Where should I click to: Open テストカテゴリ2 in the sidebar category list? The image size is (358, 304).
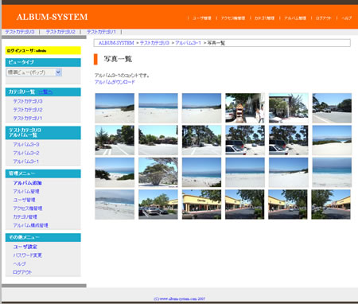[28, 110]
